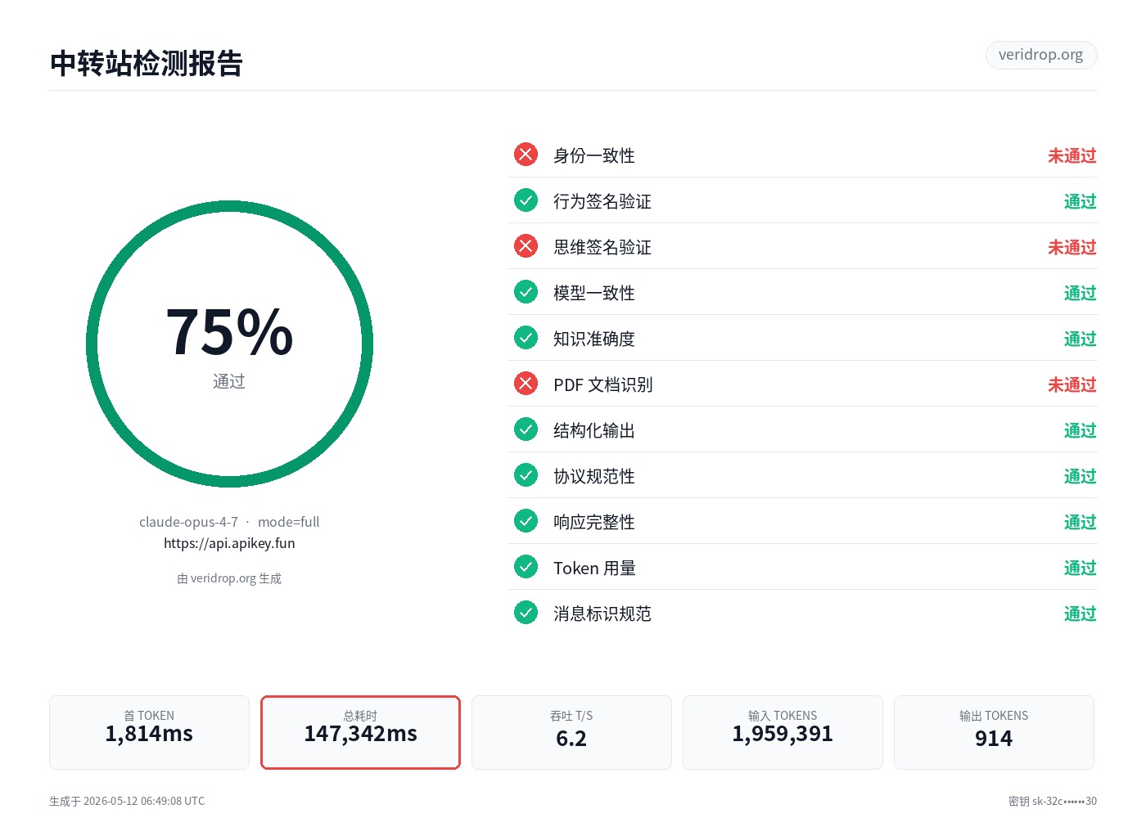
Task: Select the 输出 TOKENS 914 card
Action: (994, 732)
